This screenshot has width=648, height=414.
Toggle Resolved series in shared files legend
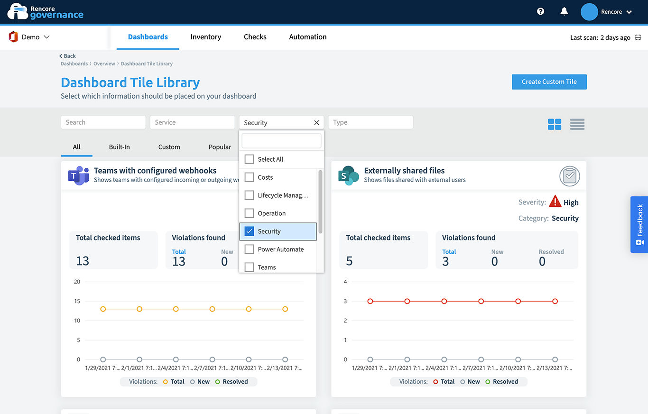pos(501,382)
